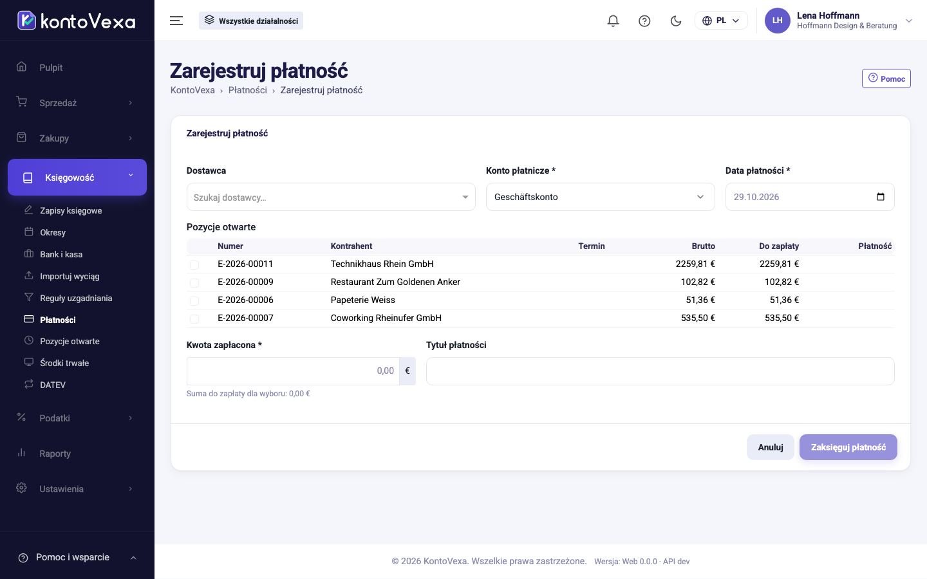Open the Konto płatnicze Geschäftskonto dropdown
The width and height of the screenshot is (927, 579).
(x=600, y=197)
